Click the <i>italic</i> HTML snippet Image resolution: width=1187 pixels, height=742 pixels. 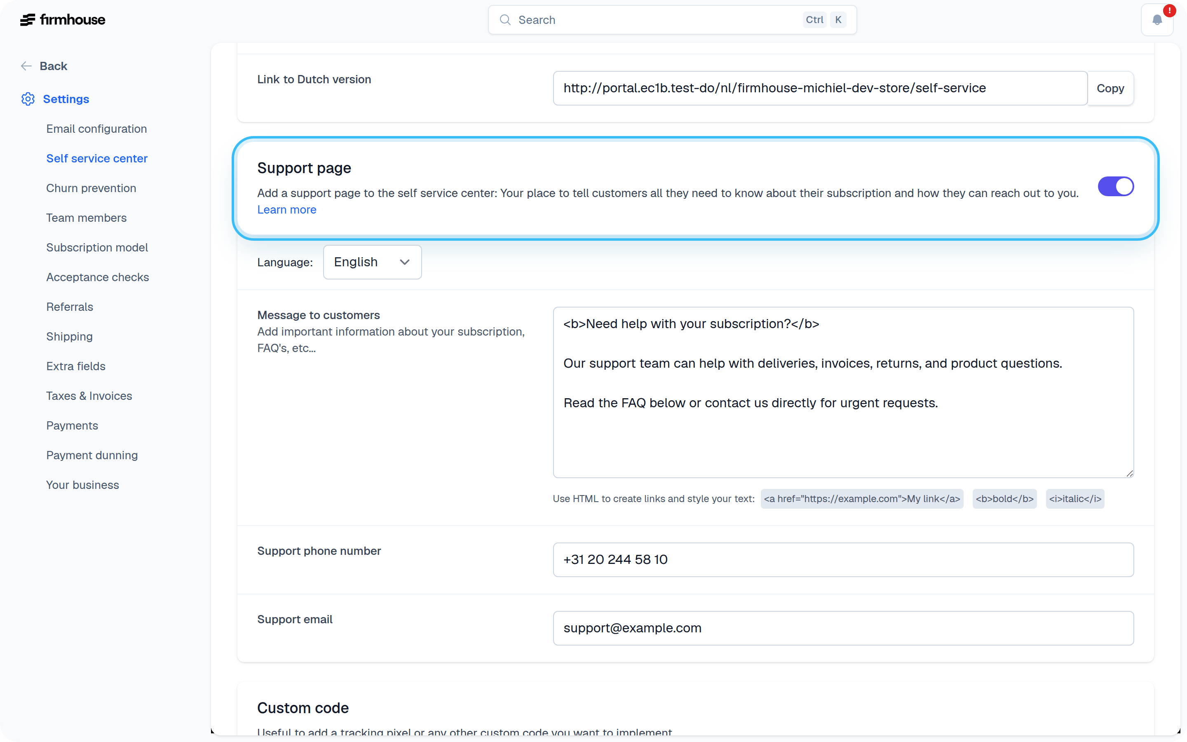pyautogui.click(x=1074, y=499)
